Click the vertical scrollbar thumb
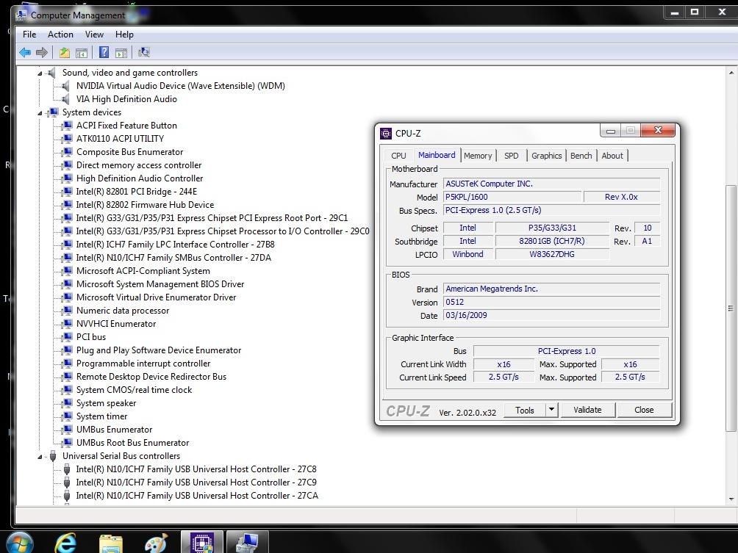The width and height of the screenshot is (738, 553). pos(731,308)
